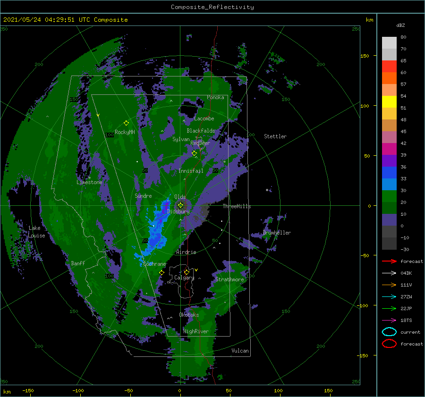Click the -30 dBZ scale value
The image size is (425, 397).
(405, 249)
